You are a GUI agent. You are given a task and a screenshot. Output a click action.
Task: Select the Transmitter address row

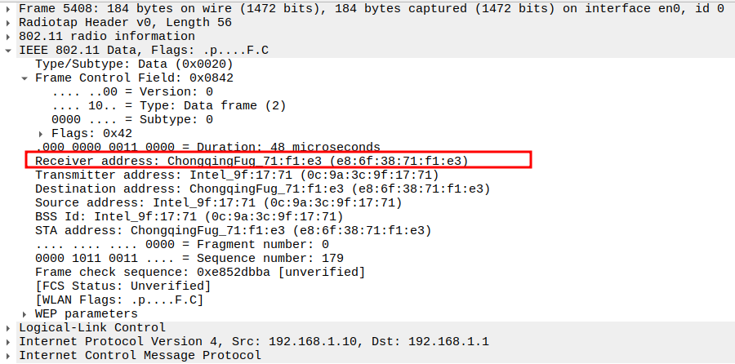pos(236,175)
